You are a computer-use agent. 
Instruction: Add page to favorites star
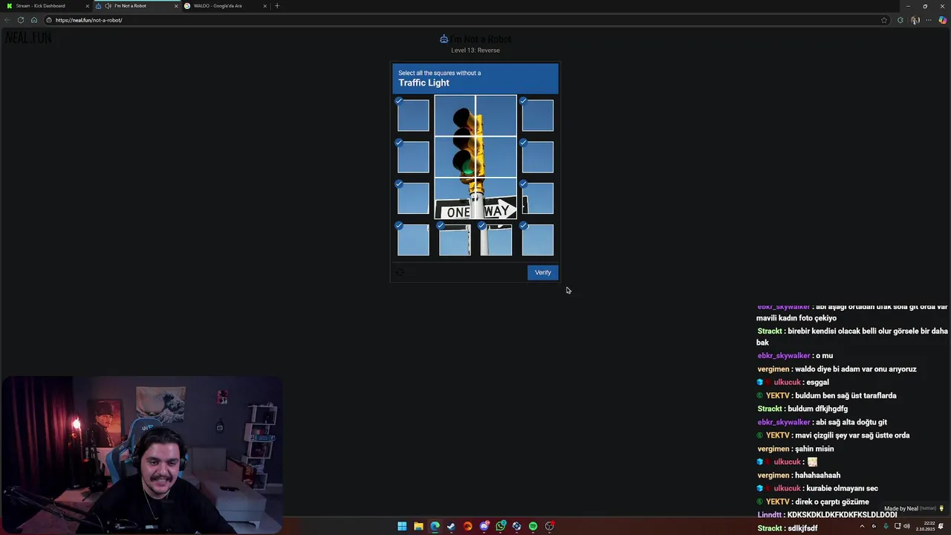(884, 20)
